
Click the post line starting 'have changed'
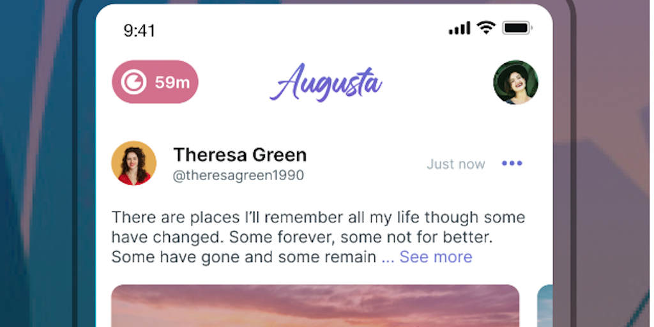[x=302, y=238]
